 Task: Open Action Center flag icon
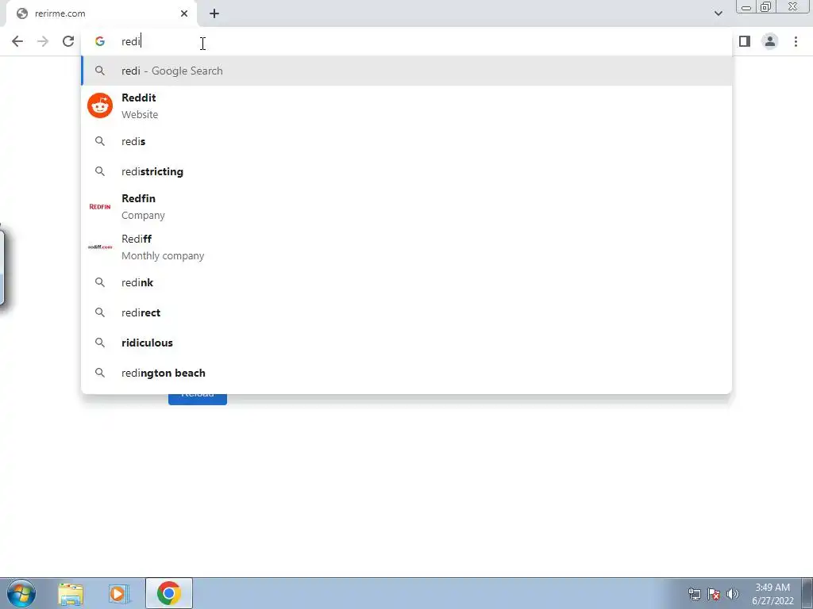714,594
